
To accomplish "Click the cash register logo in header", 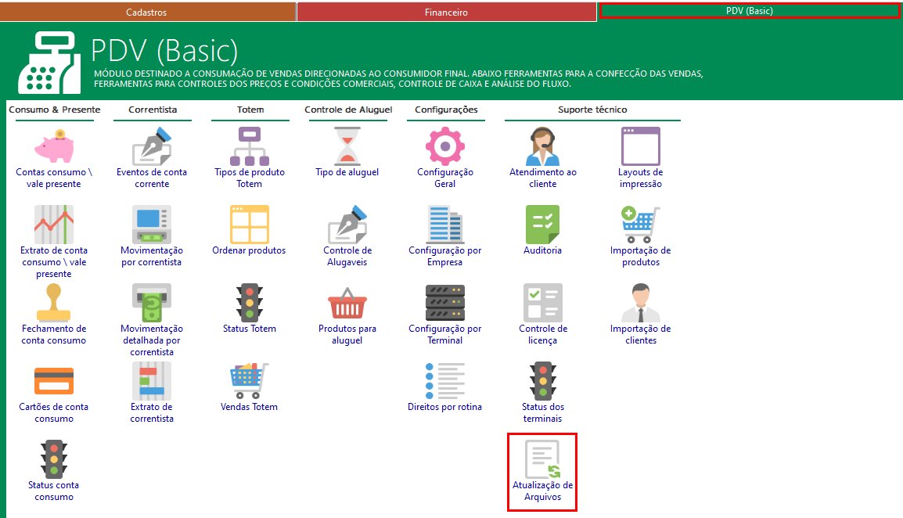I will 49,63.
